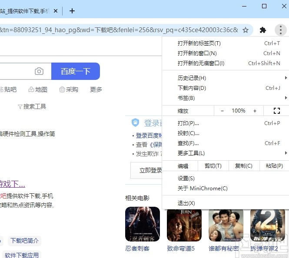Select 打开新的标签页(T) menu item

[226, 43]
